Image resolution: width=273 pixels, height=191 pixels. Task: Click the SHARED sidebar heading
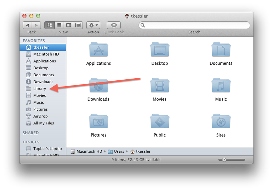coord(31,133)
